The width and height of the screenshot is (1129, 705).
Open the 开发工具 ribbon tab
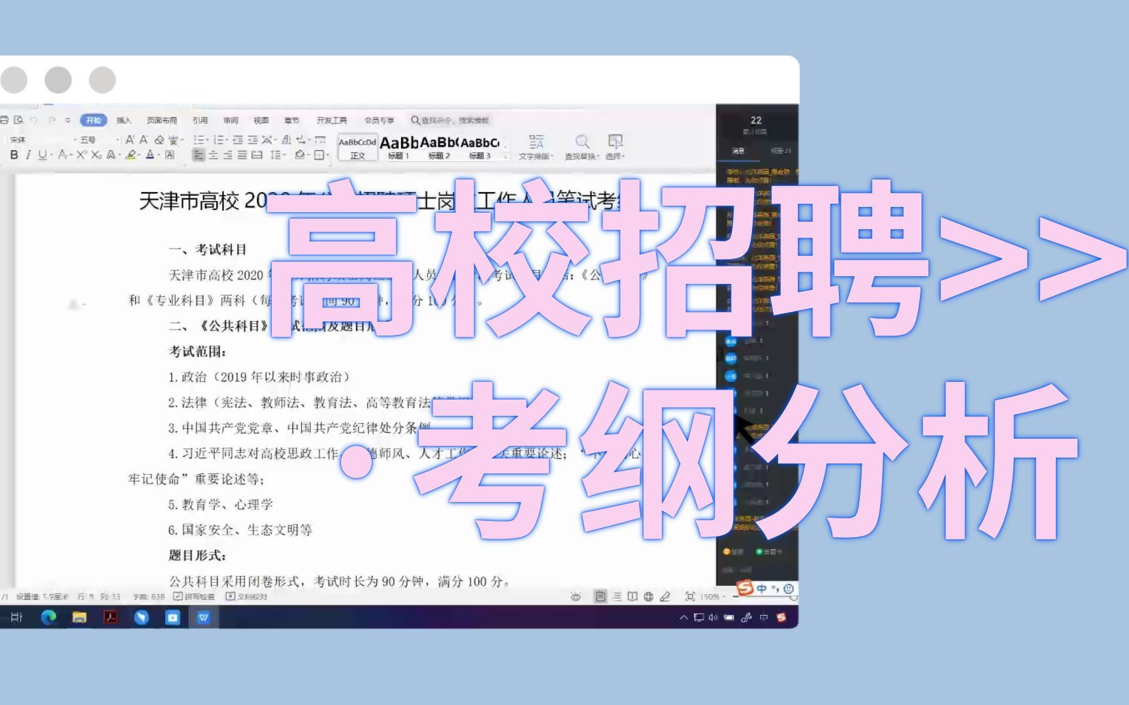(331, 120)
